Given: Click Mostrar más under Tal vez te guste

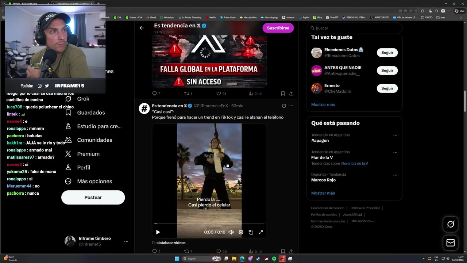Looking at the screenshot, I should tap(323, 104).
